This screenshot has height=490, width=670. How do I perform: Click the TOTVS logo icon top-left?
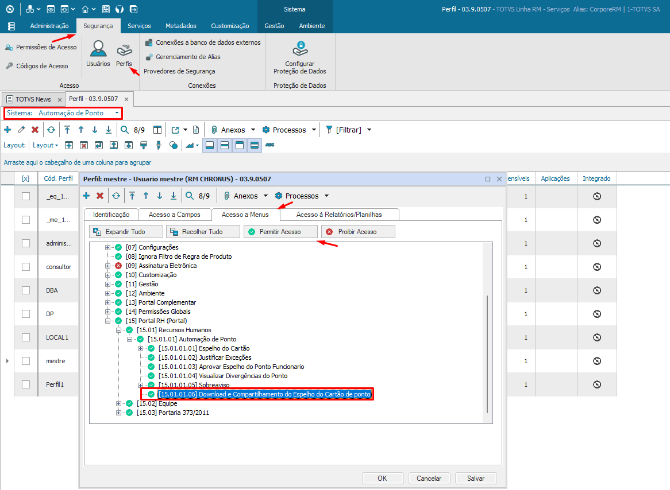(x=10, y=9)
